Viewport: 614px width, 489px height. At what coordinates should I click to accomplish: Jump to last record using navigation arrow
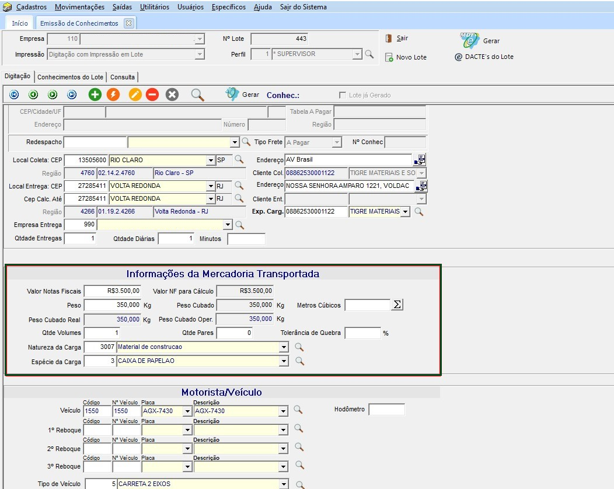coord(72,95)
